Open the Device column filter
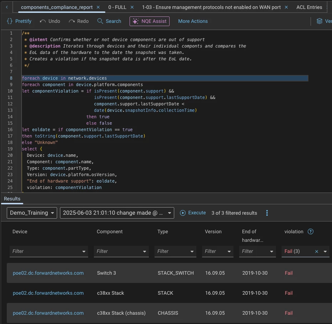The image size is (332, 324). tap(49, 251)
